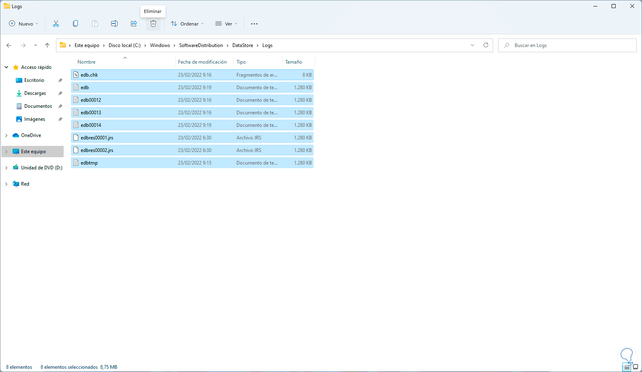Click the Acceso rápido star icon
This screenshot has width=642, height=372.
point(16,67)
